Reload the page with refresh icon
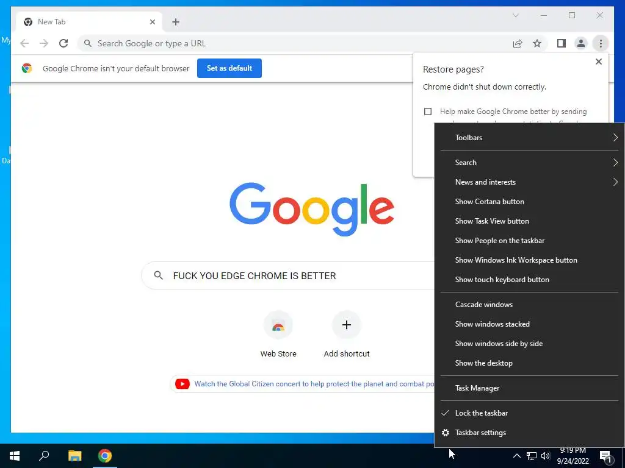Image resolution: width=625 pixels, height=468 pixels. pyautogui.click(x=63, y=43)
